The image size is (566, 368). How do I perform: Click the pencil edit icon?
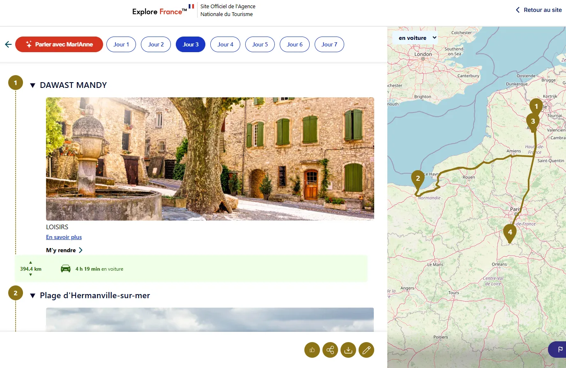[366, 350]
